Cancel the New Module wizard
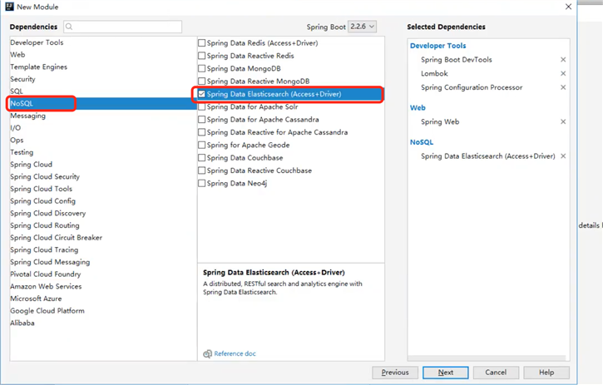Image resolution: width=603 pixels, height=385 pixels. click(496, 373)
